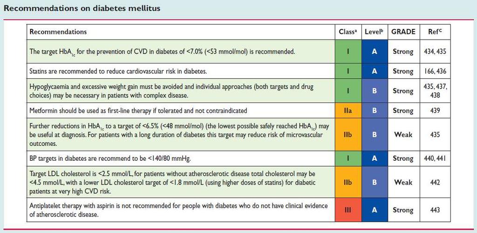Select the red Class III cell for aspirin
The width and height of the screenshot is (477, 233).
click(x=348, y=210)
